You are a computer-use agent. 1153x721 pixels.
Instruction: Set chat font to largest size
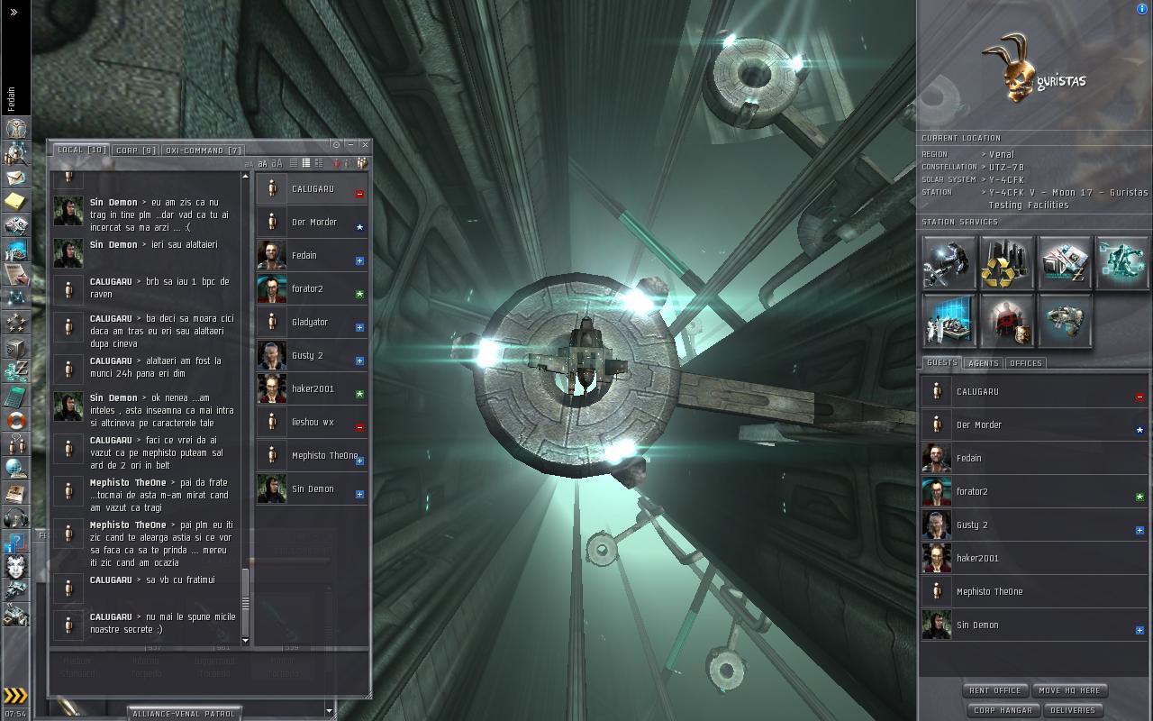click(277, 163)
